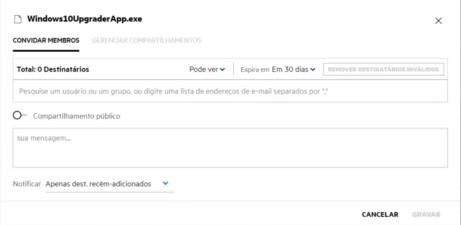Click into the sua mensagem text box
The image size is (461, 225).
[x=230, y=148]
